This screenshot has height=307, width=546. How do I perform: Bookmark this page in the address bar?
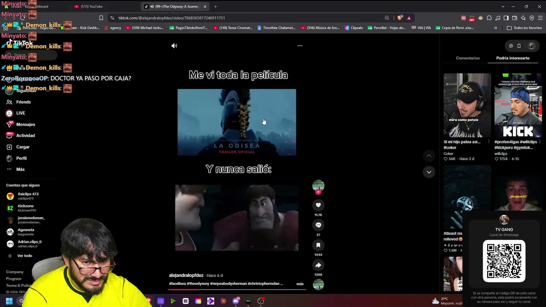[101, 18]
